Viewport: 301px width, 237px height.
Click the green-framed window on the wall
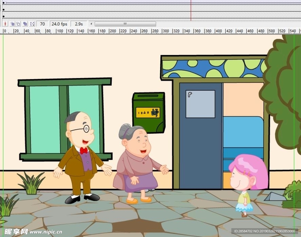click(65, 119)
